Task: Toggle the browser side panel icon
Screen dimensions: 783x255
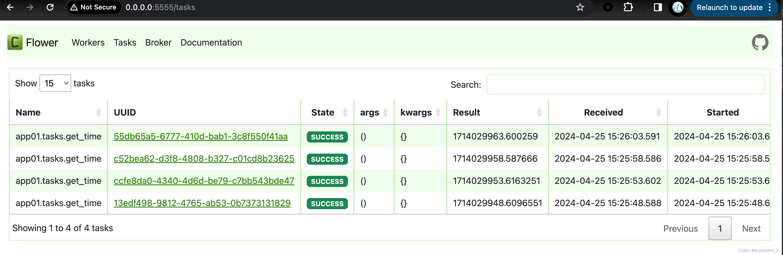Action: point(658,7)
